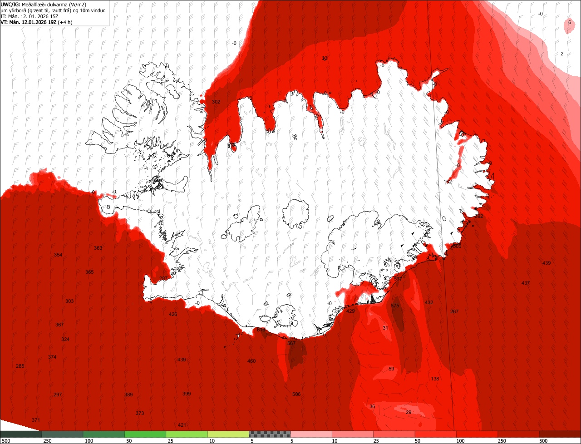Select the checkered swatch between -5 and 5

click(270, 434)
